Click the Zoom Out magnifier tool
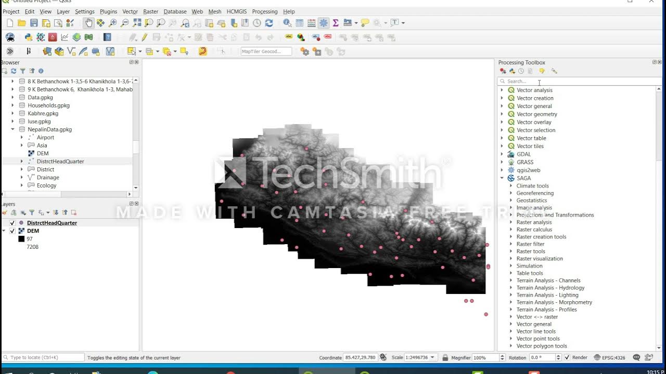 [x=125, y=23]
